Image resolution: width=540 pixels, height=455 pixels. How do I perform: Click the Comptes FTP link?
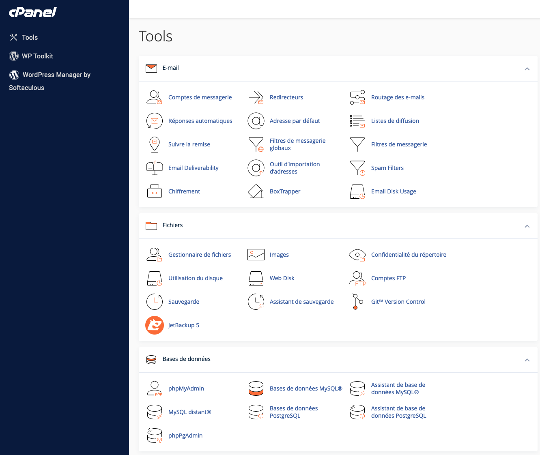coord(388,278)
